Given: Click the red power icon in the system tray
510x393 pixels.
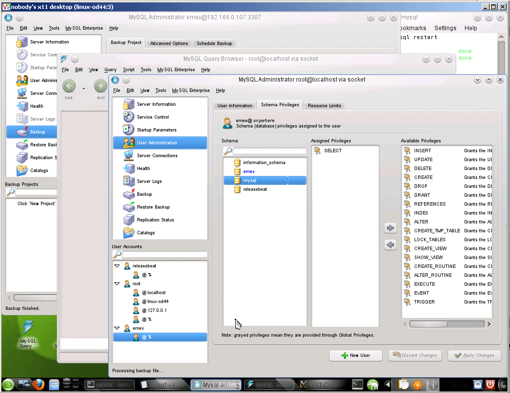Looking at the screenshot, I should pos(490,385).
